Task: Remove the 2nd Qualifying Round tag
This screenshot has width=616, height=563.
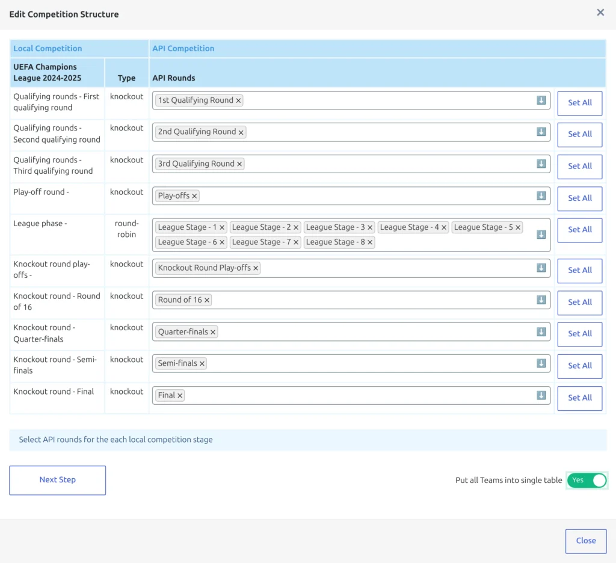Action: [x=241, y=132]
